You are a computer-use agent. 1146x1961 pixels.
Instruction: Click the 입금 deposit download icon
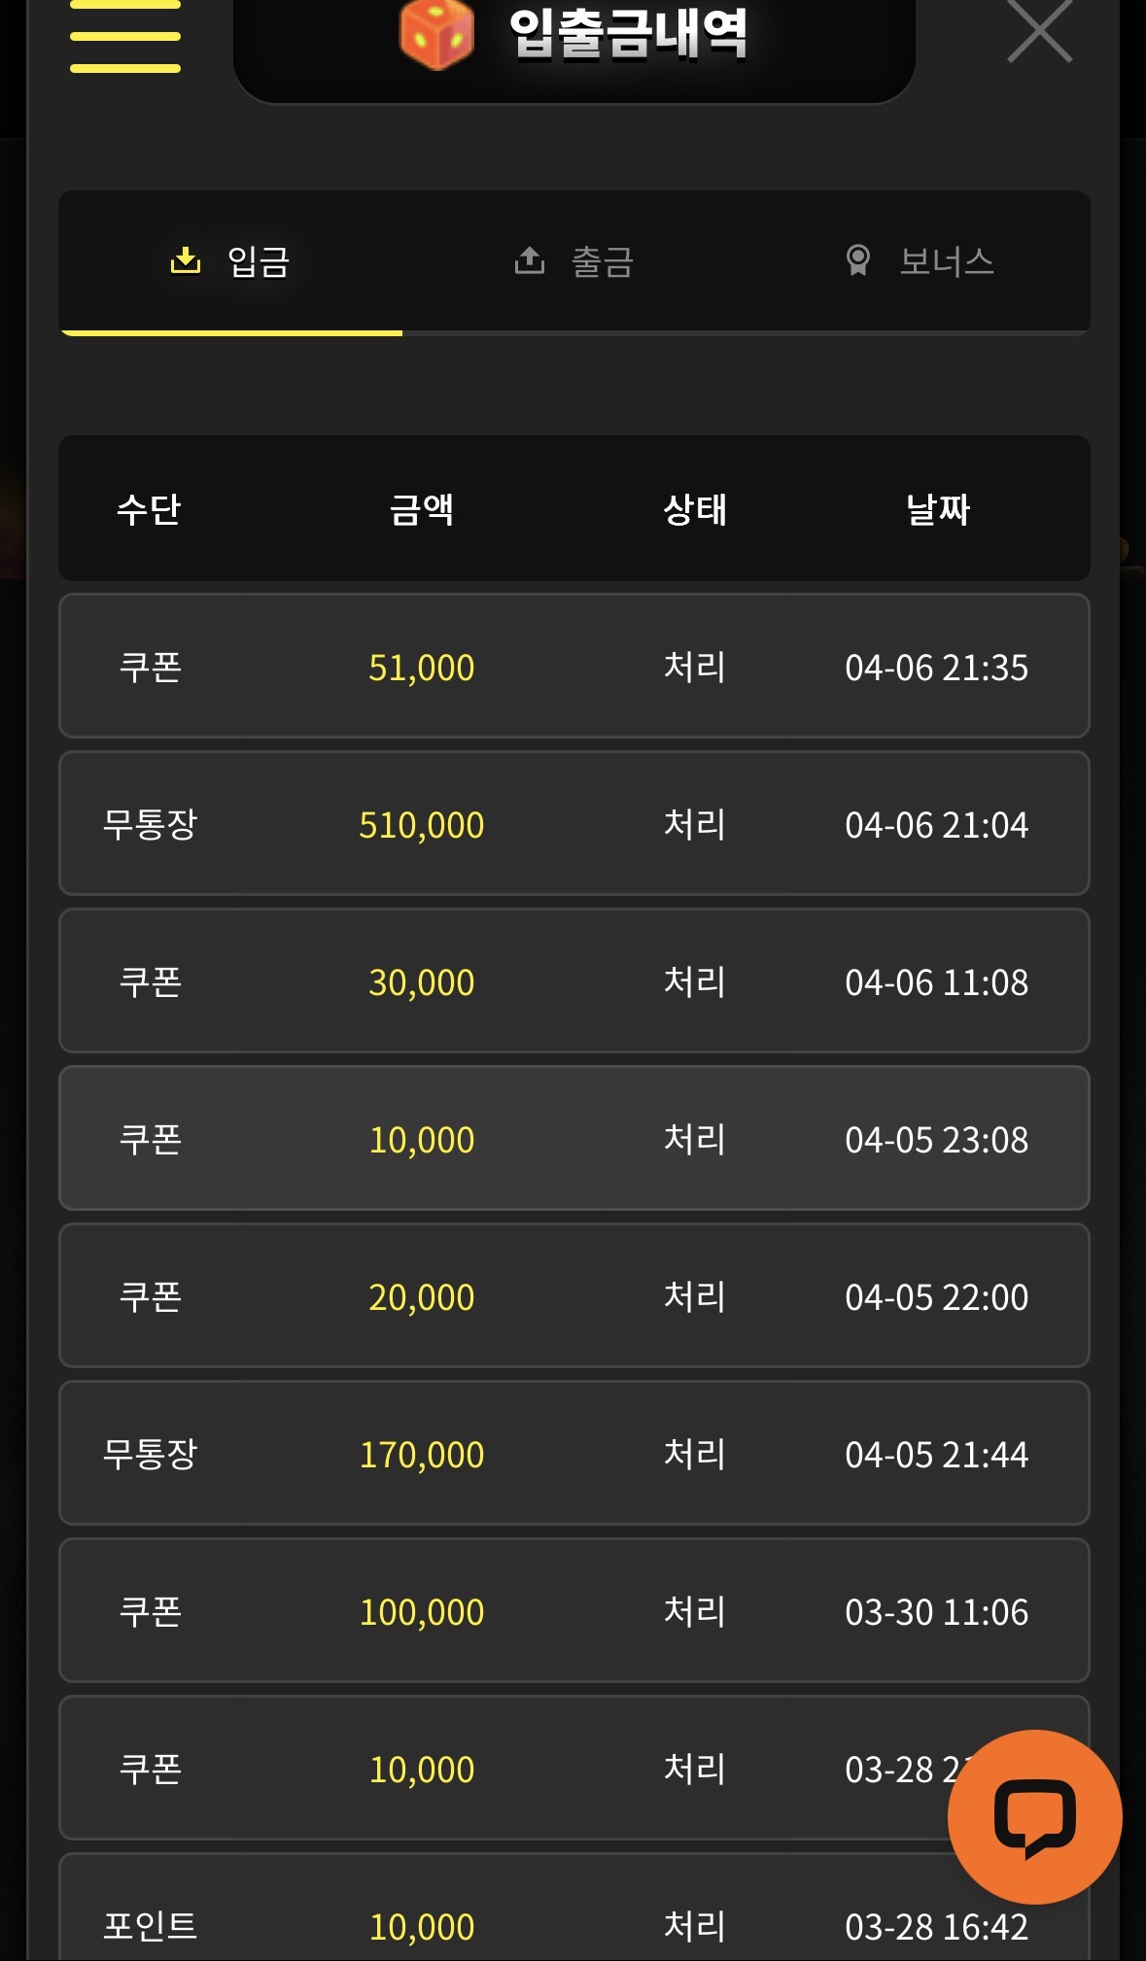coord(185,260)
